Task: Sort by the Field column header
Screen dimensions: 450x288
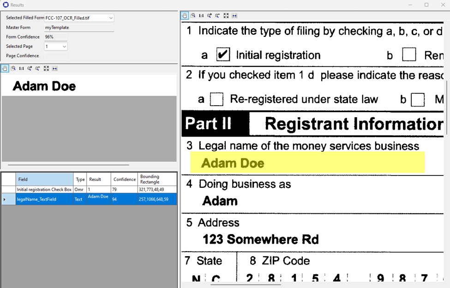Action: click(x=44, y=179)
